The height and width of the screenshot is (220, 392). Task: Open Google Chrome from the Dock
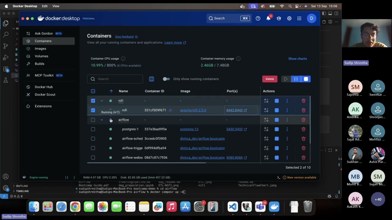tap(75, 207)
